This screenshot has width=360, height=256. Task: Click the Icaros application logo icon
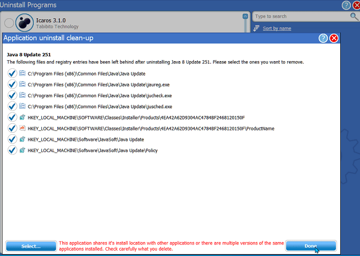click(25, 23)
